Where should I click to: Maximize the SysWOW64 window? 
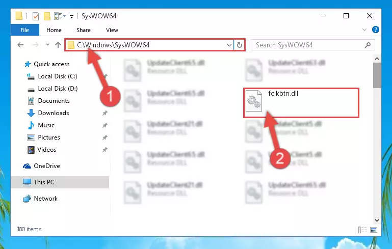click(346, 16)
